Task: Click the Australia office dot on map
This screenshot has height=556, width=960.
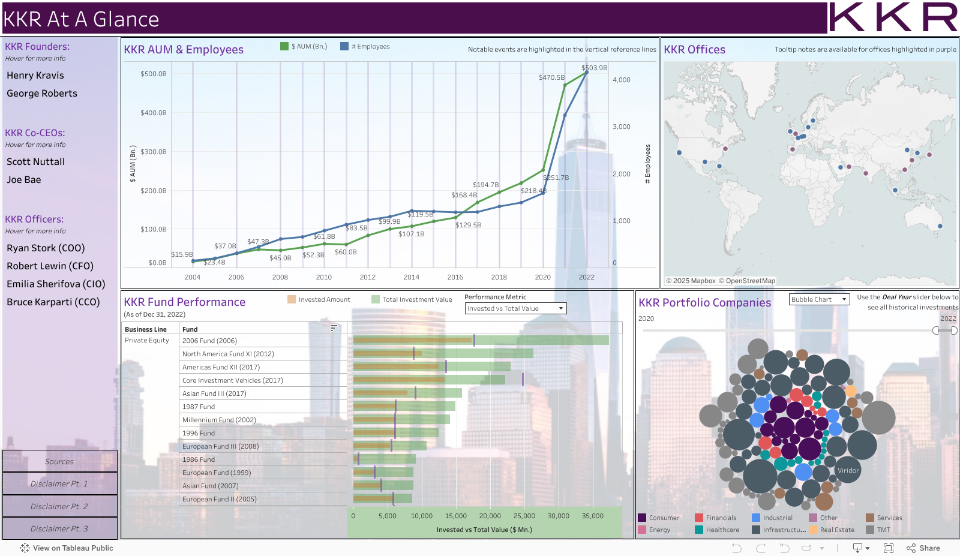Action: pyautogui.click(x=940, y=226)
